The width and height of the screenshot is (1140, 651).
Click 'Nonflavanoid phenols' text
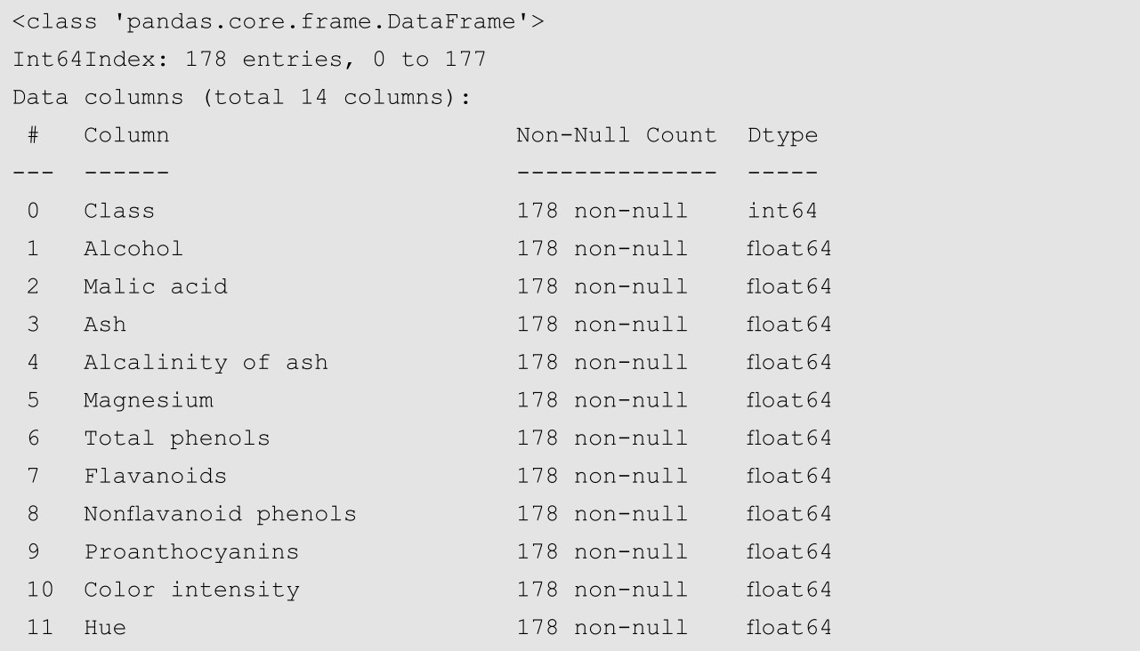click(220, 514)
